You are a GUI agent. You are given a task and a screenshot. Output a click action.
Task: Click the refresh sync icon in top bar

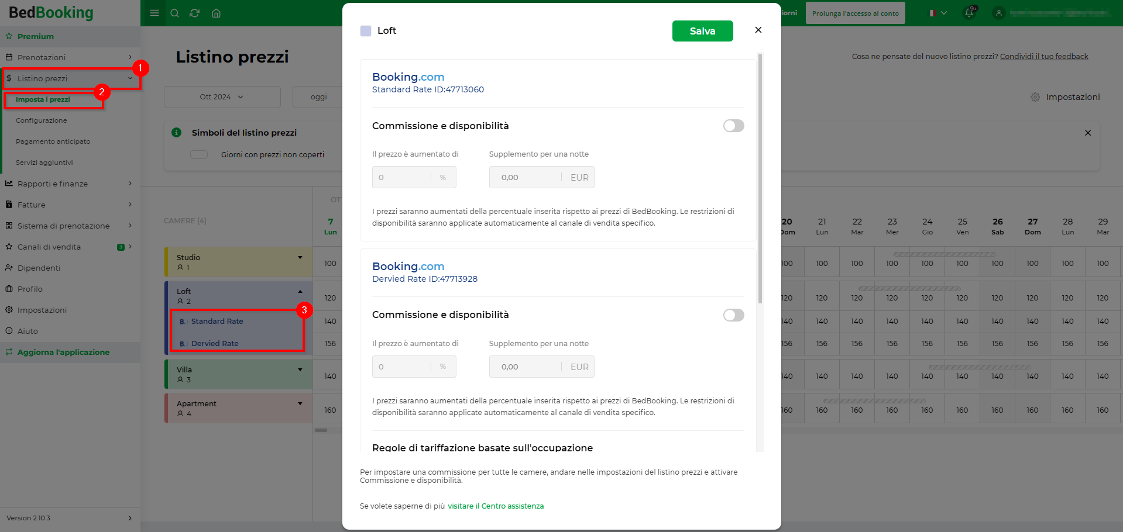click(195, 13)
